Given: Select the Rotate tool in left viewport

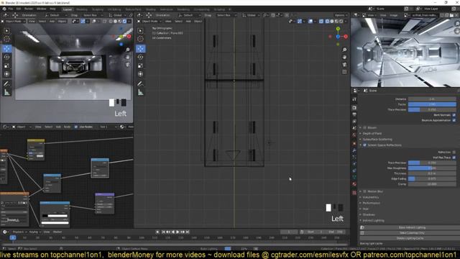Looking at the screenshot, I should click(6, 57).
